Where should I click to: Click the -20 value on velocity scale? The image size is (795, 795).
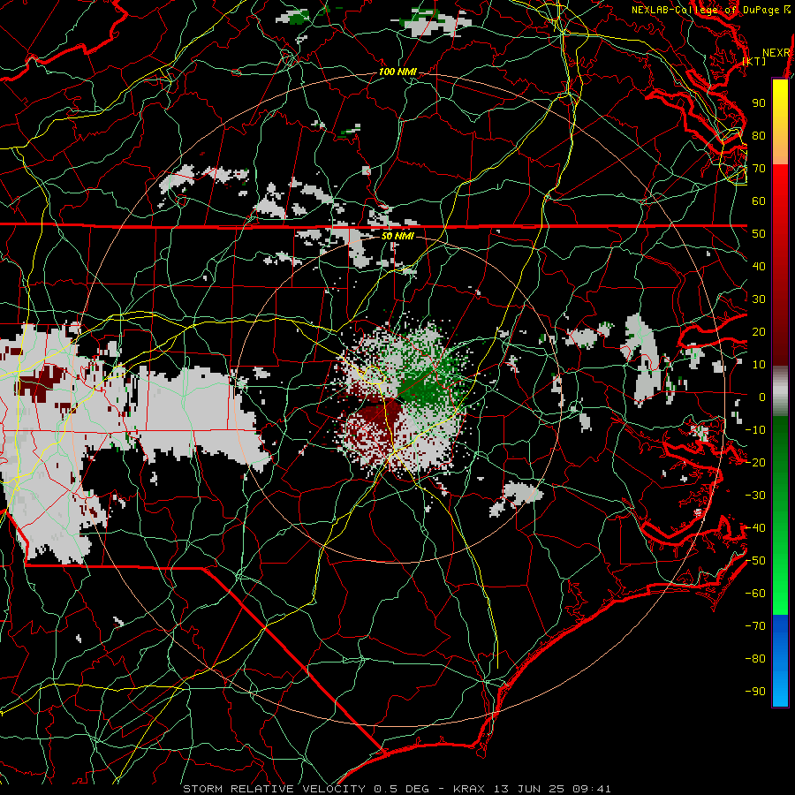(x=755, y=463)
